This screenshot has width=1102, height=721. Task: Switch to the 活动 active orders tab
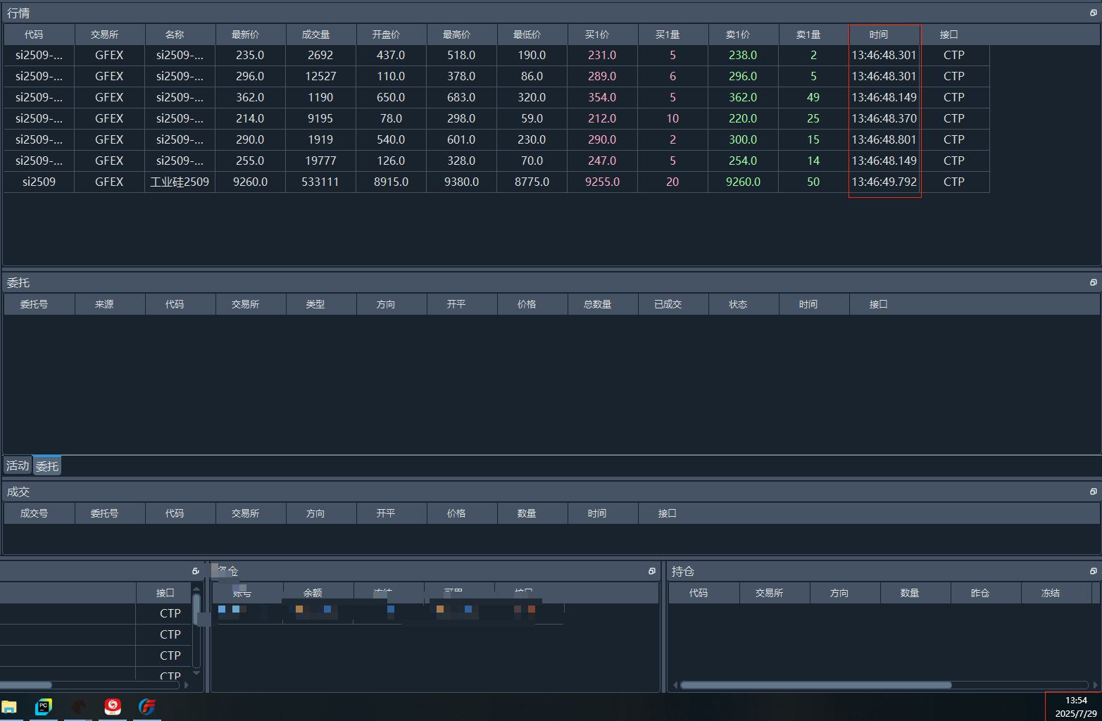click(x=18, y=465)
